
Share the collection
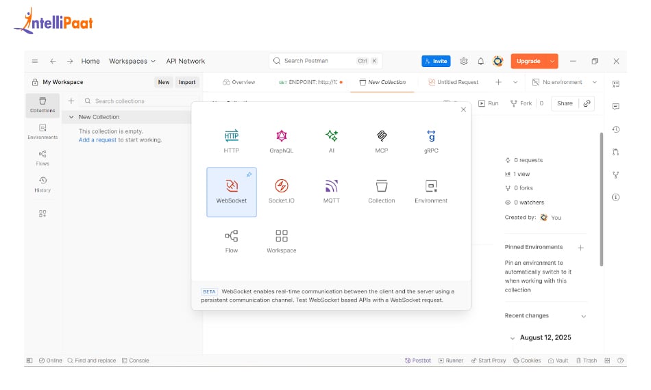click(565, 103)
